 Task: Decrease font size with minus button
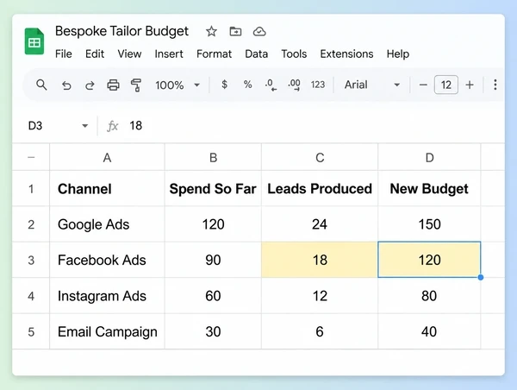[423, 85]
